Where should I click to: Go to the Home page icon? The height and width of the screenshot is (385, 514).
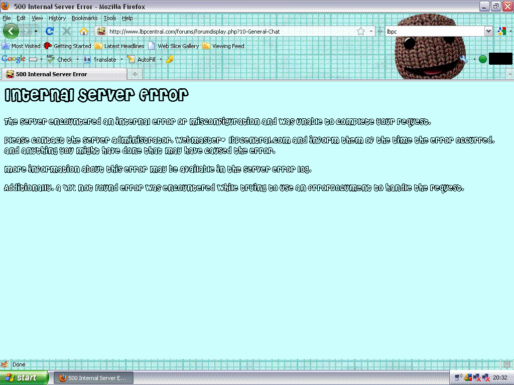click(84, 31)
